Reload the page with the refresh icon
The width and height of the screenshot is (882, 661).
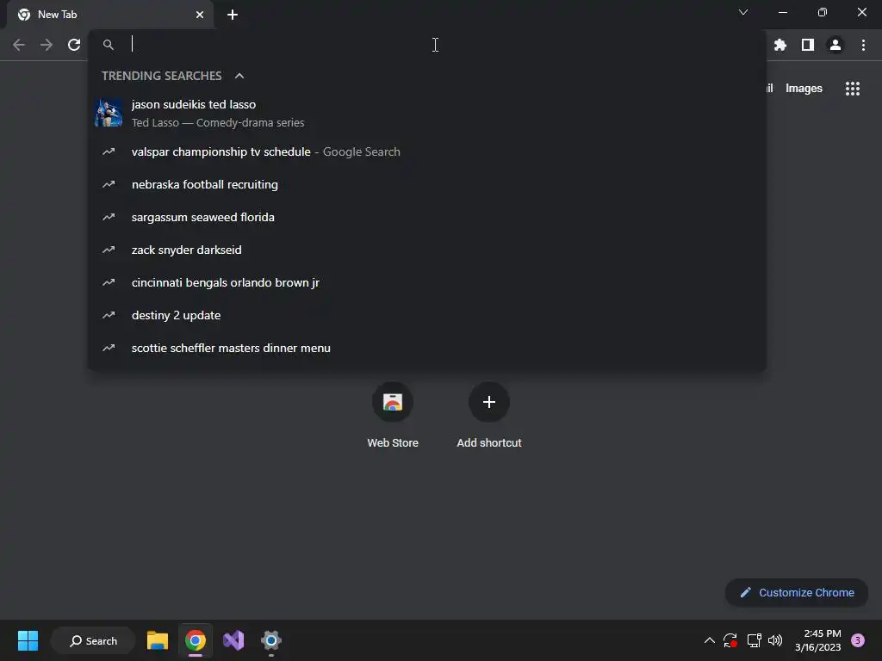74,45
